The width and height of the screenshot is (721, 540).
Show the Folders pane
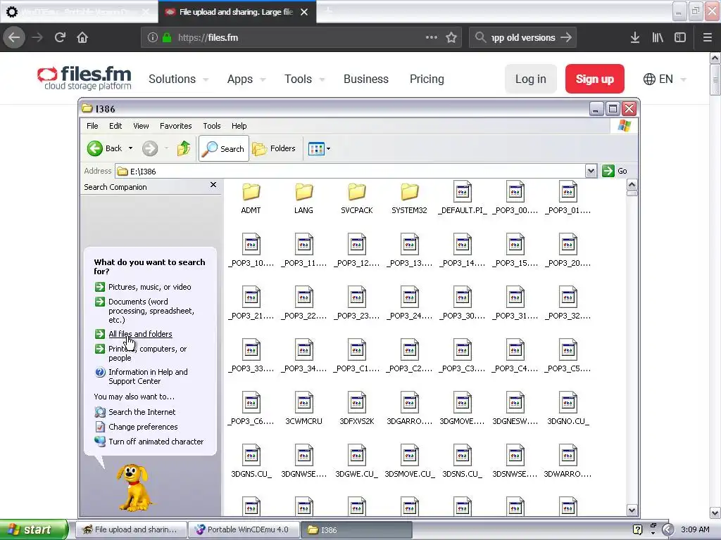[x=274, y=148]
